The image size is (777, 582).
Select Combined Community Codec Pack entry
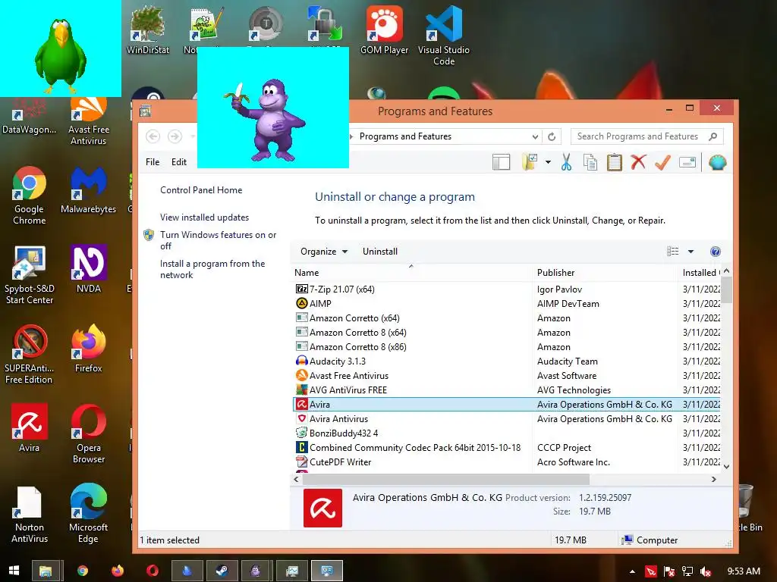click(x=506, y=447)
